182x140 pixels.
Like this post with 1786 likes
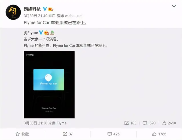pyautogui.click(x=159, y=134)
